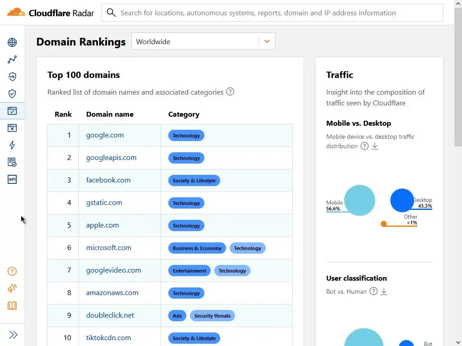462x346 pixels.
Task: Focus the Radar search input field
Action: pyautogui.click(x=280, y=13)
